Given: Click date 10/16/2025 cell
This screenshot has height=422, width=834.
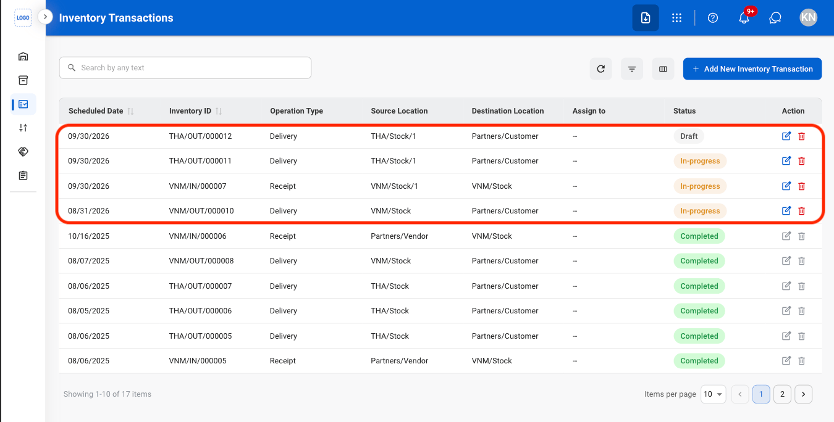Looking at the screenshot, I should 88,236.
